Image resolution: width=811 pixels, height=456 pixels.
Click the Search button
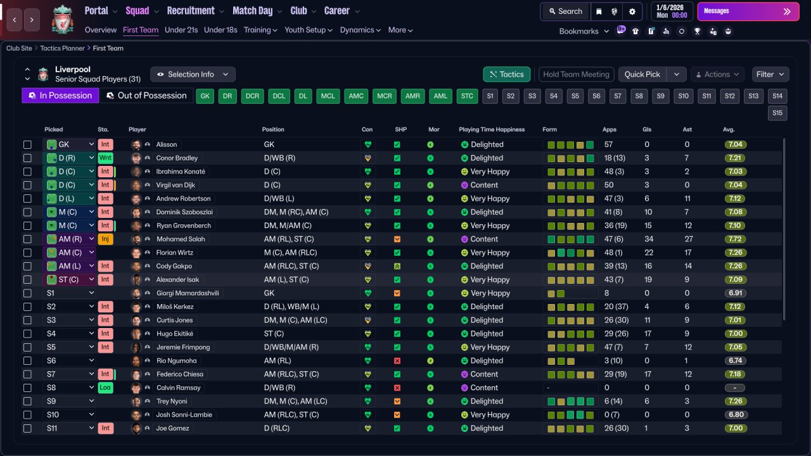coord(565,11)
